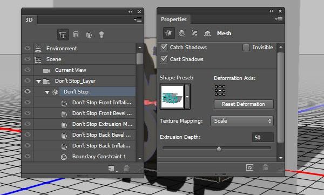The width and height of the screenshot is (324, 195).
Task: Select Don't Stop Front Inflation material
Action: click(x=102, y=103)
